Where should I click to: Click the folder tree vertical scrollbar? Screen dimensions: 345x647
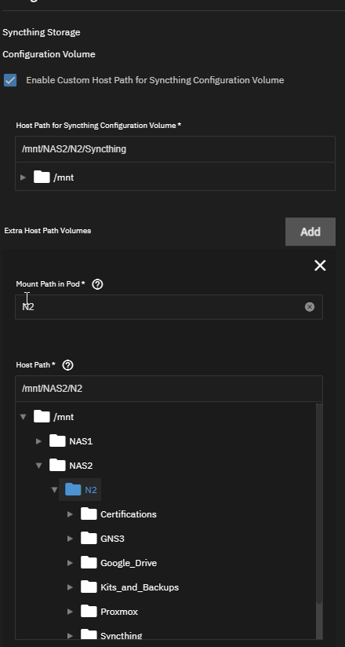319,503
